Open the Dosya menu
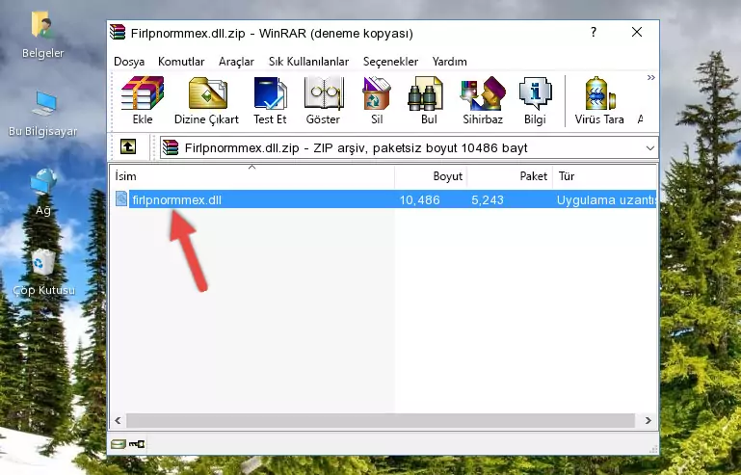The height and width of the screenshot is (475, 741). (x=129, y=62)
